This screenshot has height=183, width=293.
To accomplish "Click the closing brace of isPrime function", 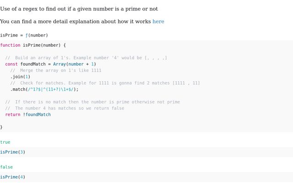I will (x=1, y=127).
